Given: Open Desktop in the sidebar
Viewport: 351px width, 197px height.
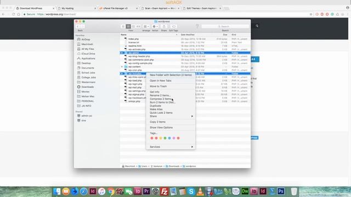Looking at the screenshot, I should 86,63.
